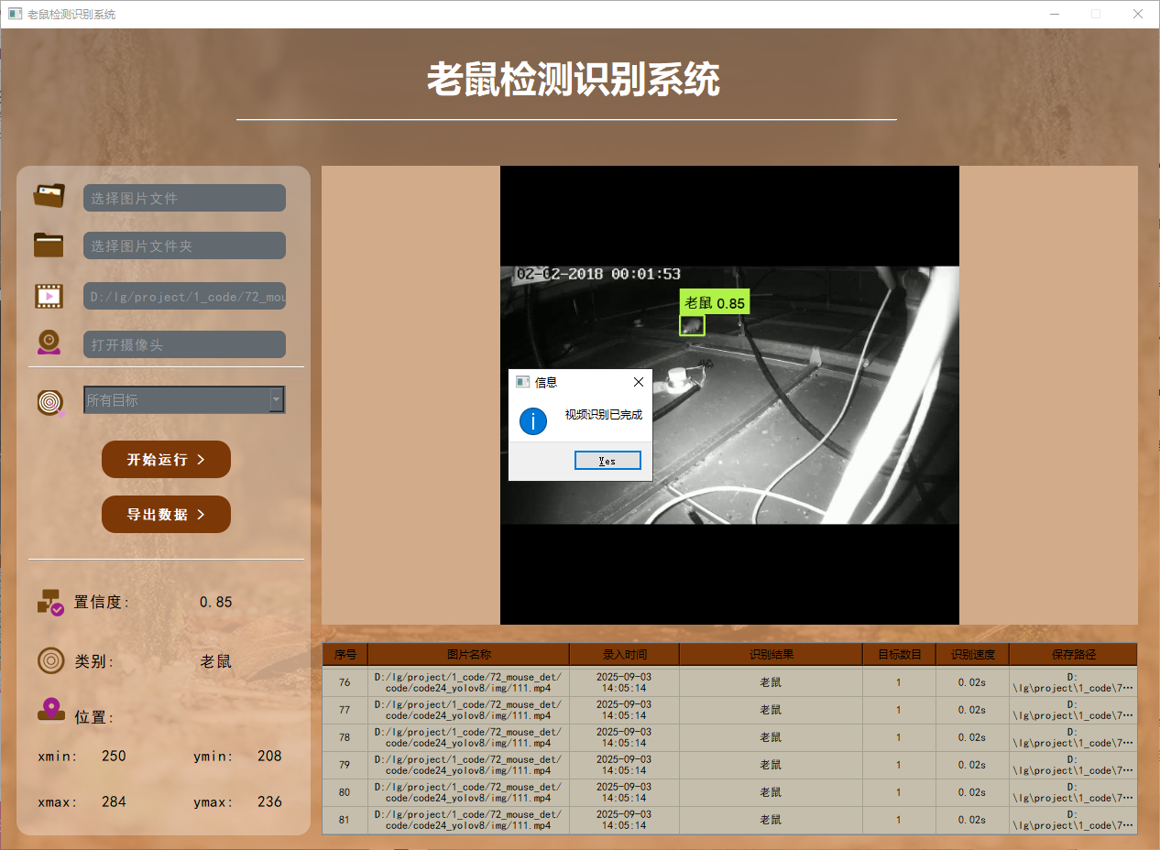This screenshot has height=850, width=1160.
Task: Click the ymin value 208
Action: 269,756
